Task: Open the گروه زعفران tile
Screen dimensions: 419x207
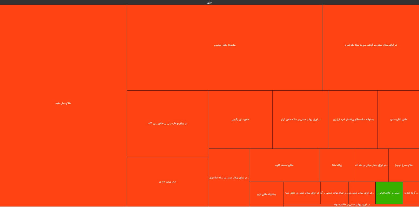Action: 411,193
